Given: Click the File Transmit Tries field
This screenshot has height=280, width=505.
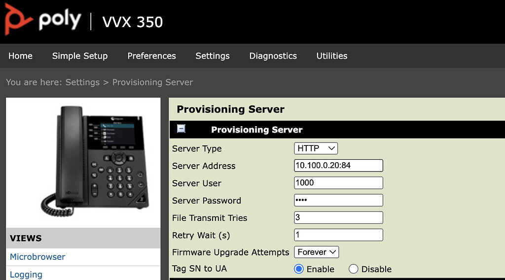Looking at the screenshot, I should 338,217.
